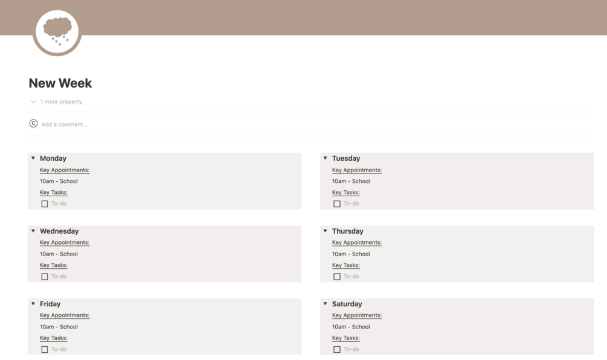Image resolution: width=607 pixels, height=360 pixels.
Task: Collapse the Wednesday toggle triangle
Action: (33, 231)
